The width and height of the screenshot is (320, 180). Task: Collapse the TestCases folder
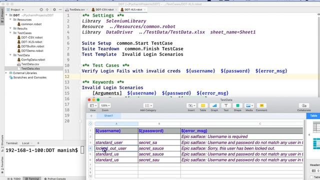pyautogui.click(x=10, y=32)
